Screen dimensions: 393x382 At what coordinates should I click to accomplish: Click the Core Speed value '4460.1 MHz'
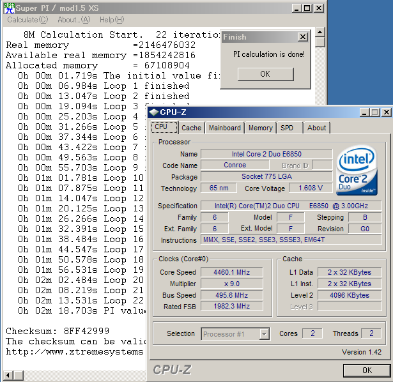(231, 272)
